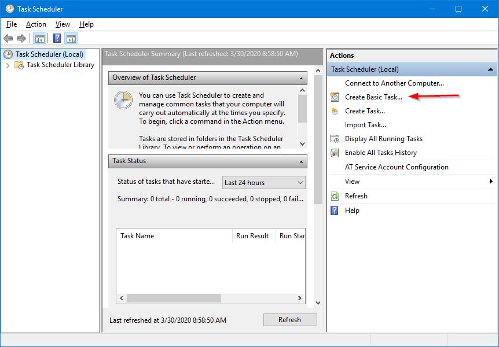499x347 pixels.
Task: Click the Create Basic Task icon
Action: tap(335, 97)
